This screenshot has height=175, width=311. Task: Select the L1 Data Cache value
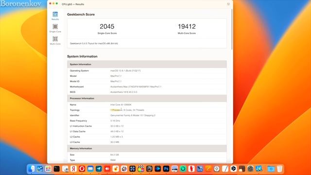tap(117, 131)
